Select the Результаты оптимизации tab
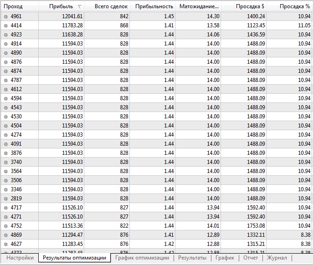Screen dimensions: 313x265 [x=74, y=258]
